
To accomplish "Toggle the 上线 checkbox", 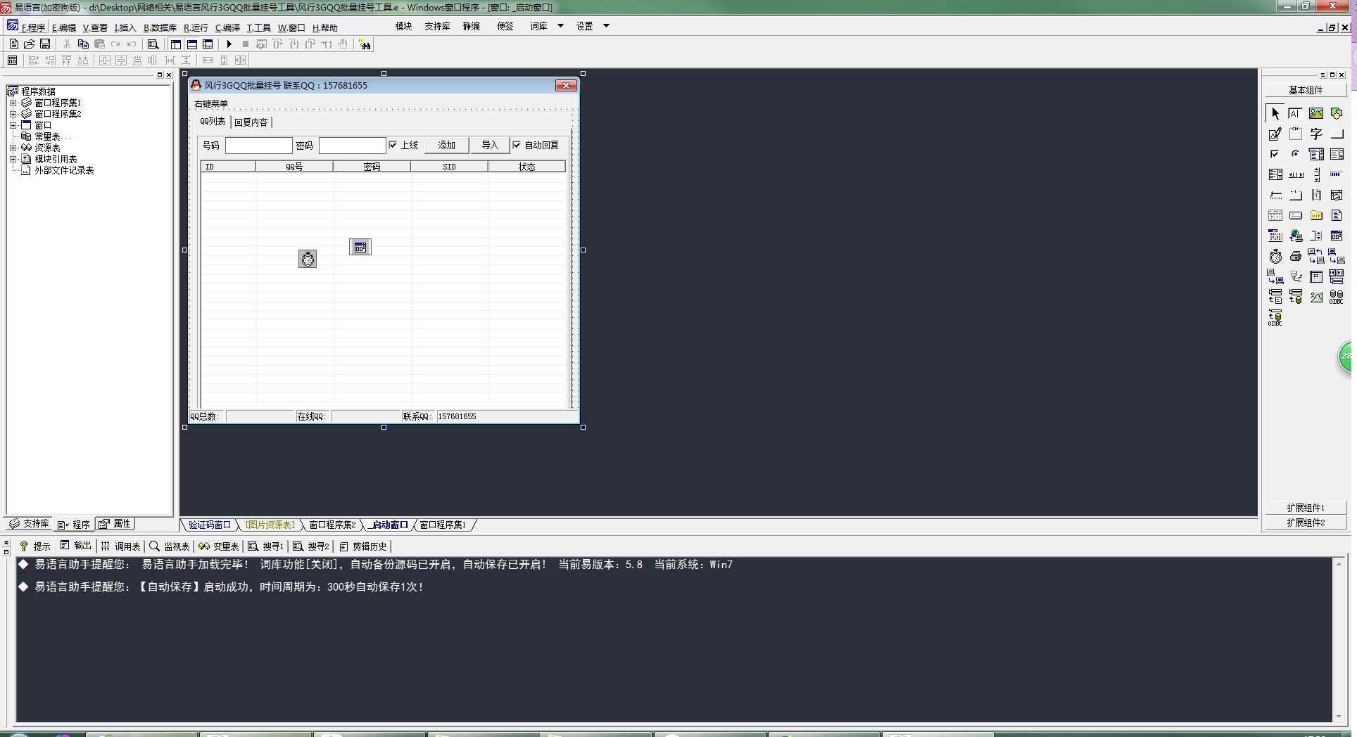I will 393,145.
